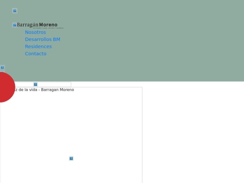Click the 'de la vida - Barragan Moreno' text
Image resolution: width=244 pixels, height=183 pixels.
point(46,90)
